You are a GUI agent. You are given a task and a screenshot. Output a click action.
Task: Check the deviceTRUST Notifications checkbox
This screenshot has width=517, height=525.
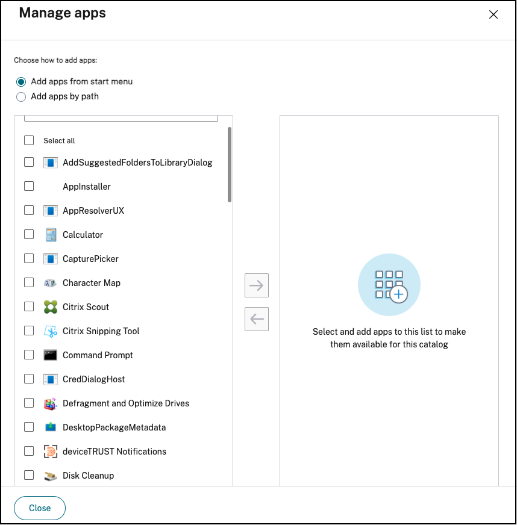(29, 451)
